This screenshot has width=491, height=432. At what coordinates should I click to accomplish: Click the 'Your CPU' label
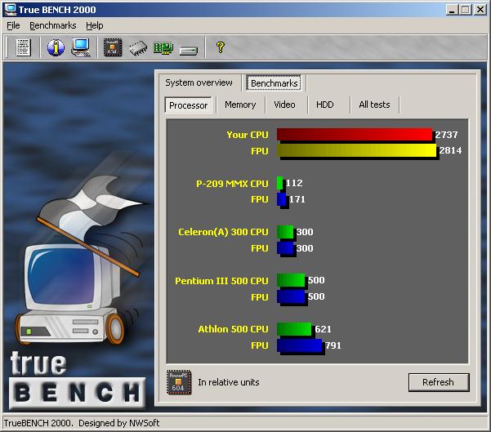pyautogui.click(x=248, y=135)
